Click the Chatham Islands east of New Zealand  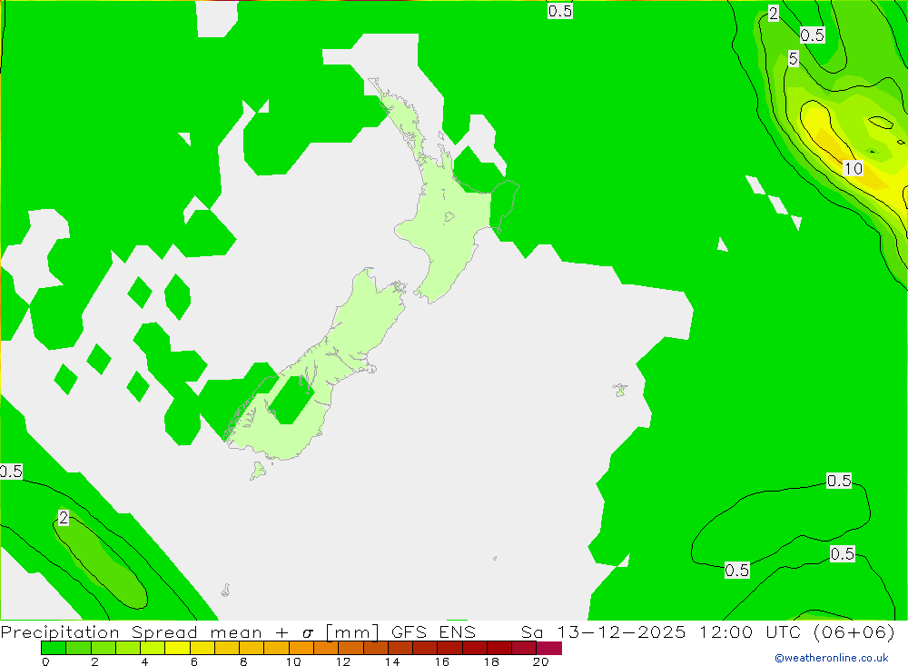point(620,390)
